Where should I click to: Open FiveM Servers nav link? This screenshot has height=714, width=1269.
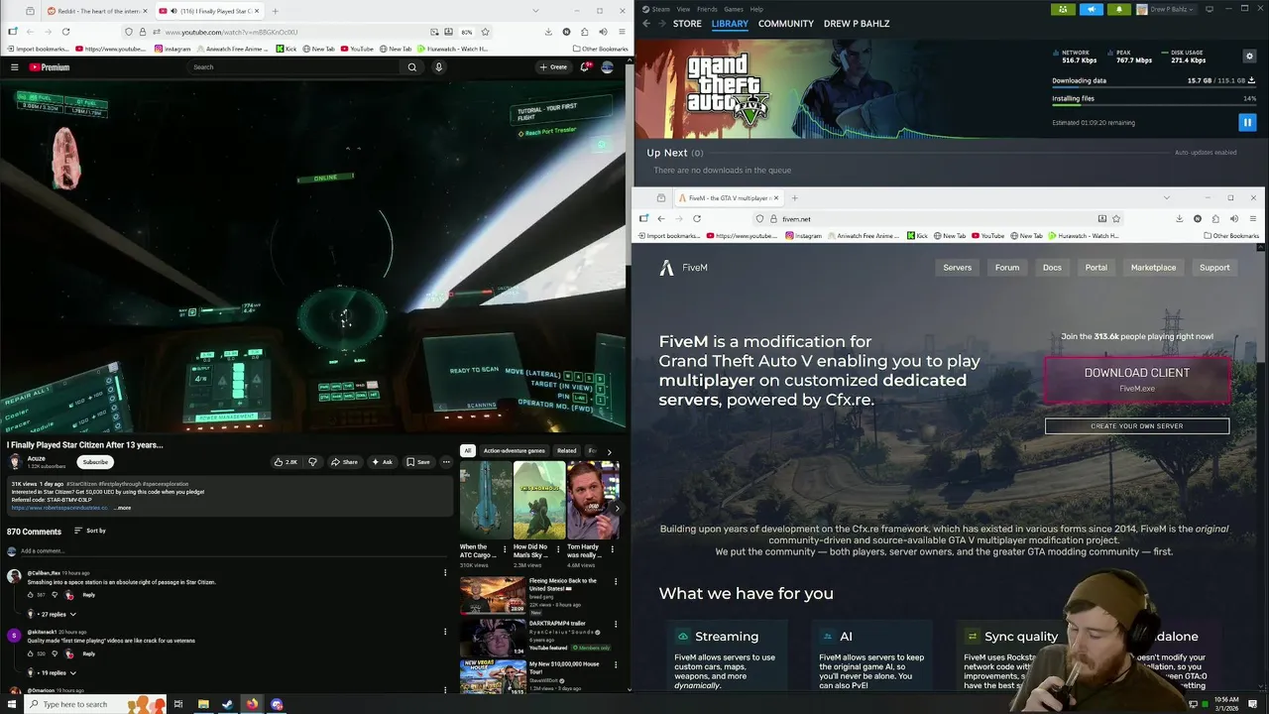point(957,267)
